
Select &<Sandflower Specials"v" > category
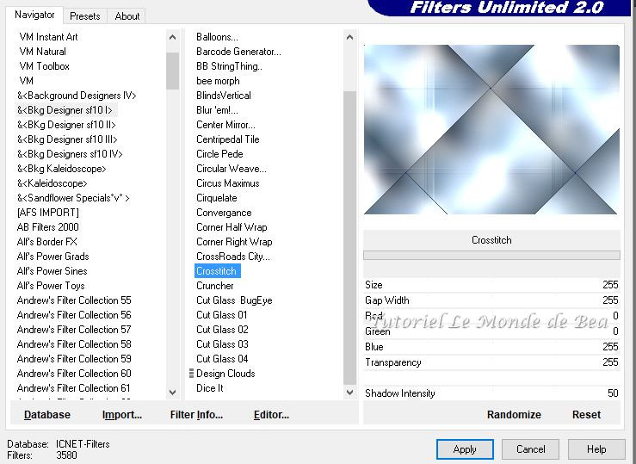pos(73,198)
